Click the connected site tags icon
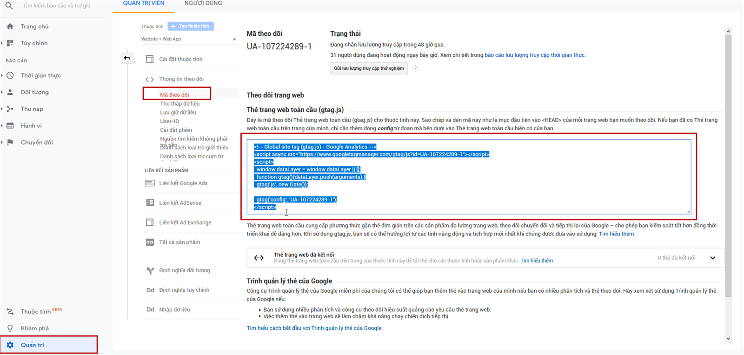 coord(259,258)
